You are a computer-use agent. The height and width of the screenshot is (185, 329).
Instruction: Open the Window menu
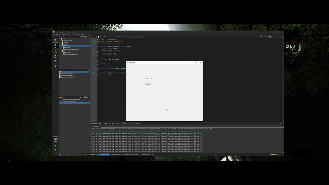click(x=83, y=35)
